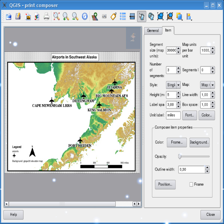Click the Refresh view icon
Image resolution: width=224 pixels, height=224 pixels.
[x=85, y=16]
